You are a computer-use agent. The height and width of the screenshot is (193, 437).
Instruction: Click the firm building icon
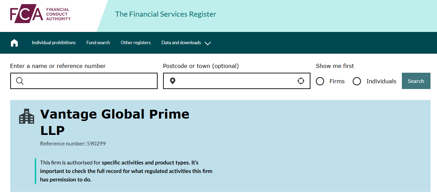click(27, 117)
